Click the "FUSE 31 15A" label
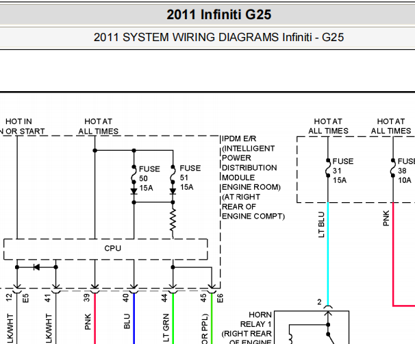This screenshot has height=344, width=415. (342, 171)
